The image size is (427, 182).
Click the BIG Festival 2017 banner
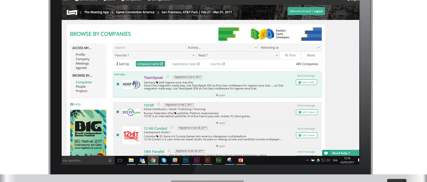click(88, 133)
